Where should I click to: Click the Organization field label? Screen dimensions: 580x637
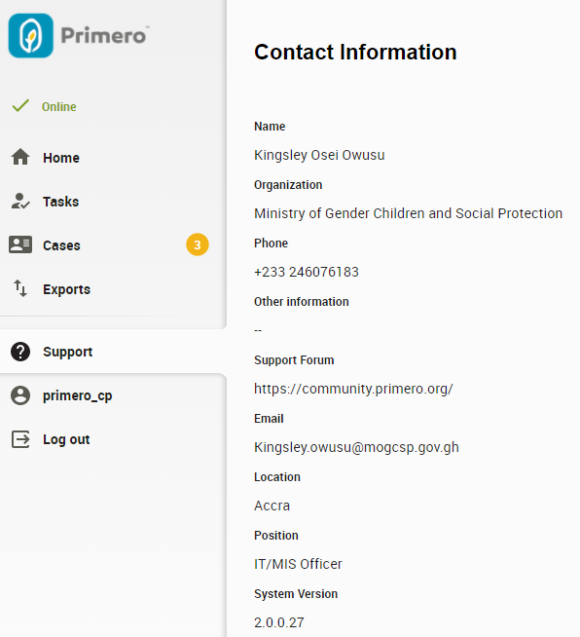[288, 185]
